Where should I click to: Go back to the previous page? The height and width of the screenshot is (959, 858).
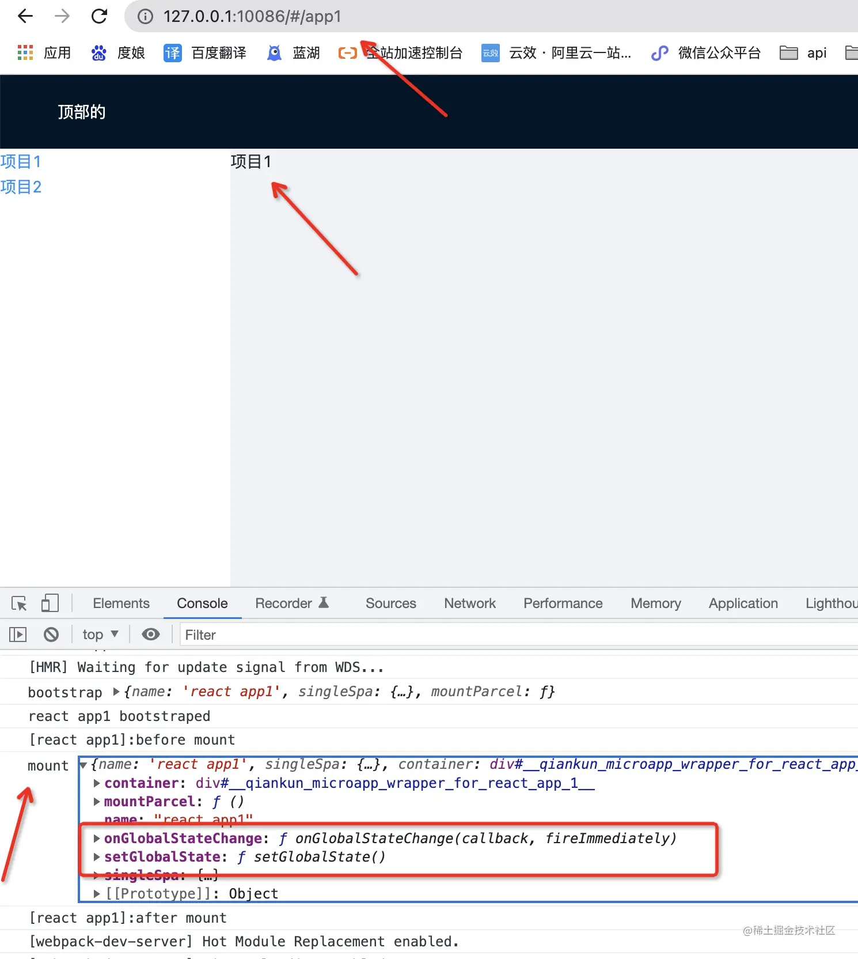[25, 16]
